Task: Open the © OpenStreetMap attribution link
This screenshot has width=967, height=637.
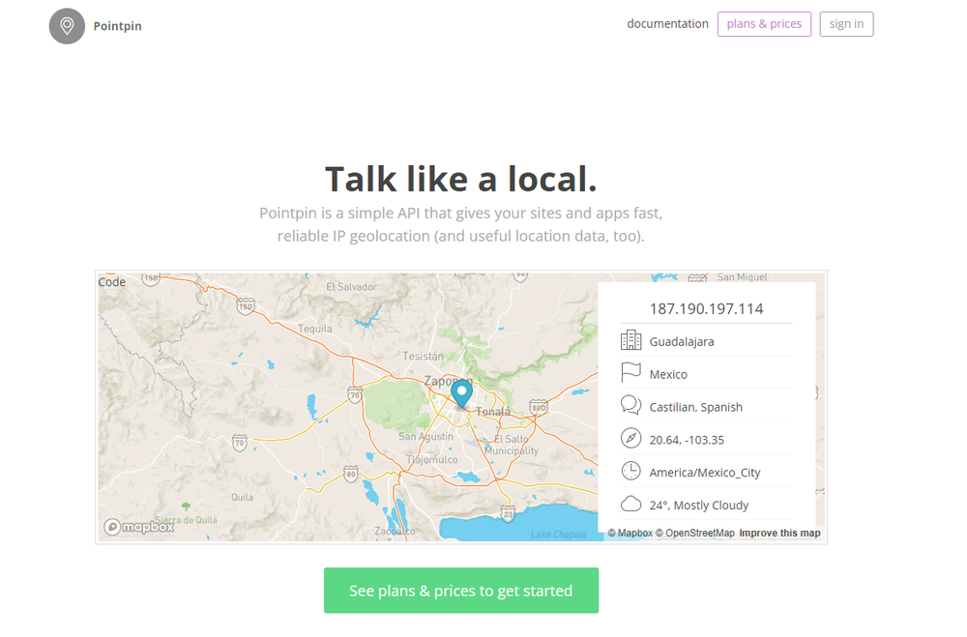Action: tap(695, 533)
